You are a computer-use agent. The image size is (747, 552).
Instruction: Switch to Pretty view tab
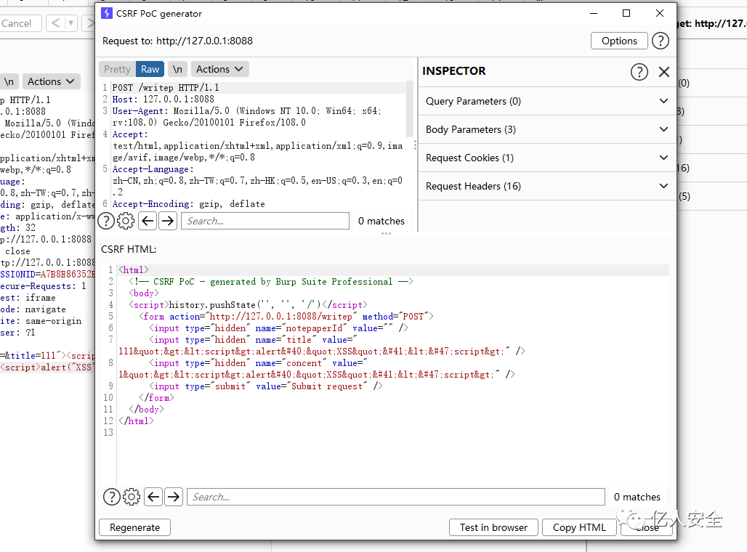[x=117, y=69]
